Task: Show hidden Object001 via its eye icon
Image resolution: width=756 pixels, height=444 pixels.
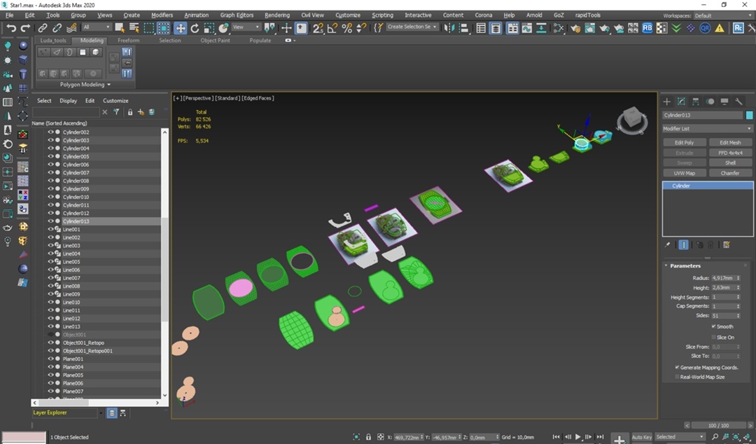Action: pos(50,335)
